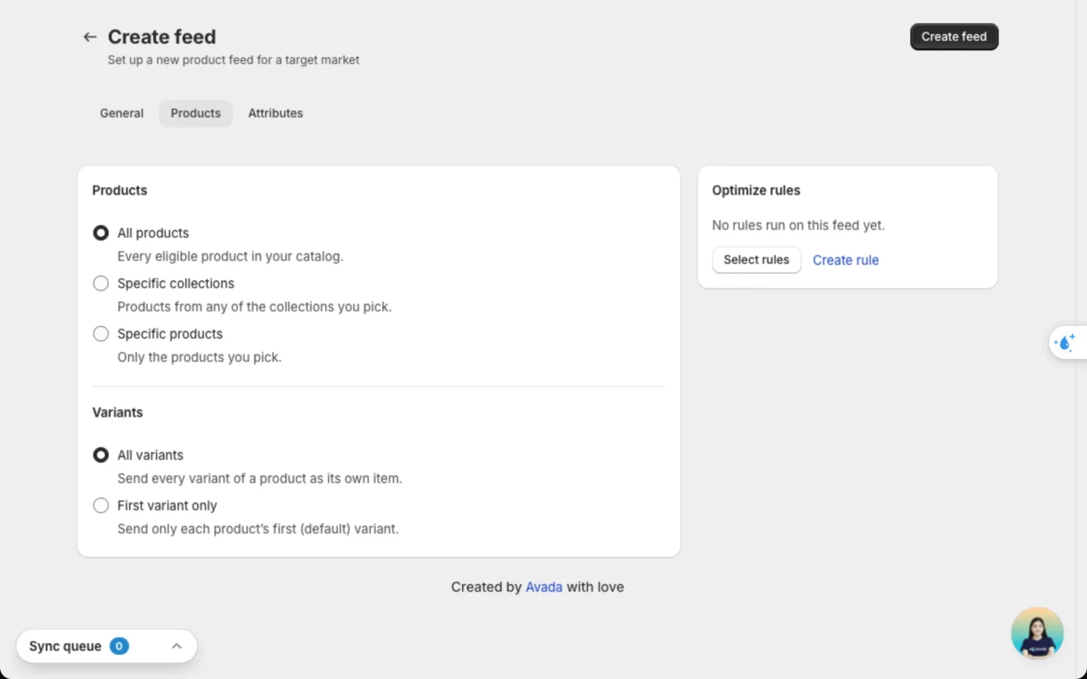Click the text 'Send every variant of a product as its own item.'
Viewport: 1087px width, 679px height.
[260, 478]
